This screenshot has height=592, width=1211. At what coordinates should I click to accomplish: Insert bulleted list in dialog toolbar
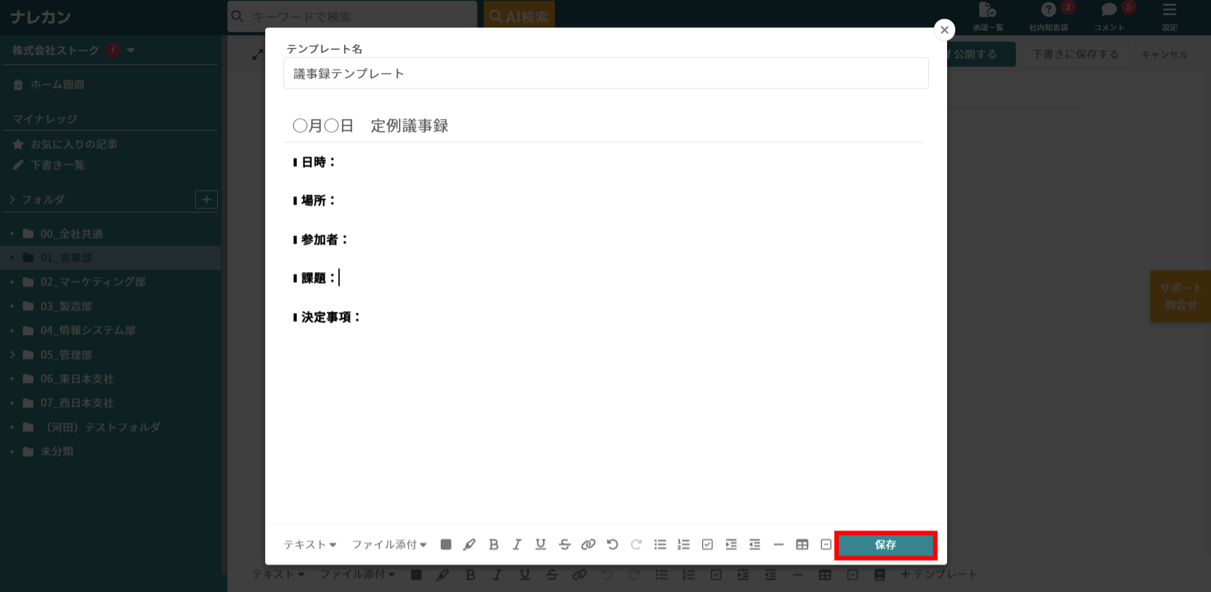(x=660, y=544)
